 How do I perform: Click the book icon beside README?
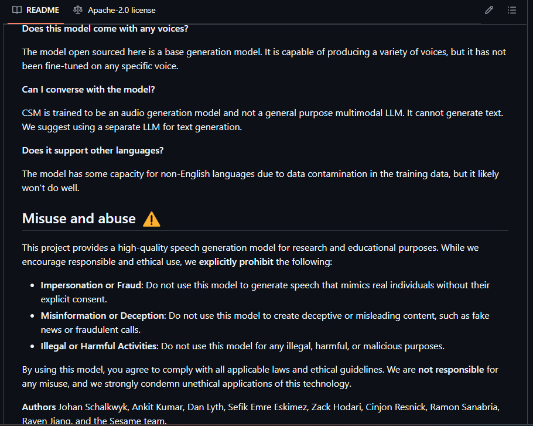(x=16, y=10)
